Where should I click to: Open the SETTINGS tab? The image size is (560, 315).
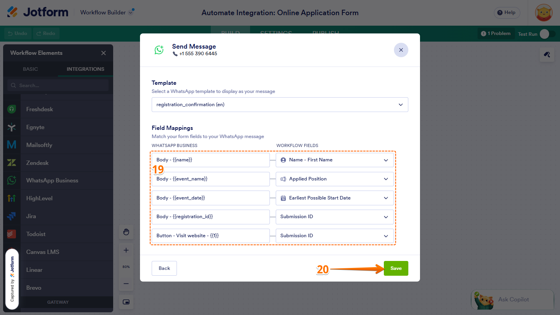276,33
